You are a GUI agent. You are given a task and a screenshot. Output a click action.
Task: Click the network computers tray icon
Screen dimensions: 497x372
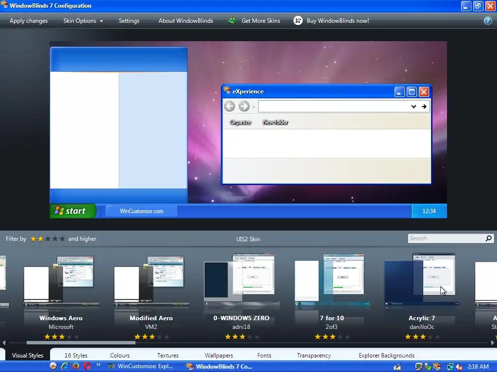[x=450, y=367]
